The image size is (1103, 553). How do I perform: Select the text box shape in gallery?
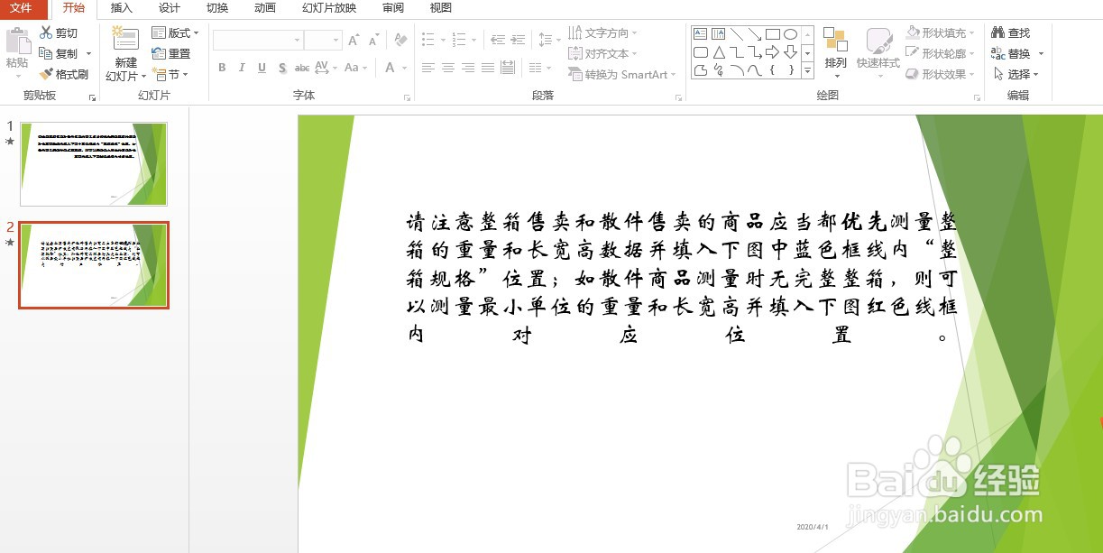(x=701, y=34)
